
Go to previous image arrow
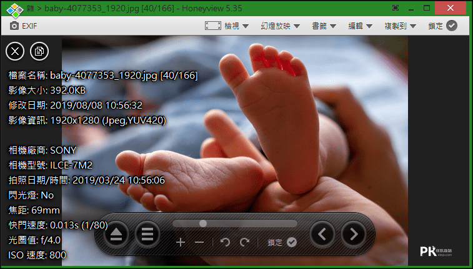point(322,234)
